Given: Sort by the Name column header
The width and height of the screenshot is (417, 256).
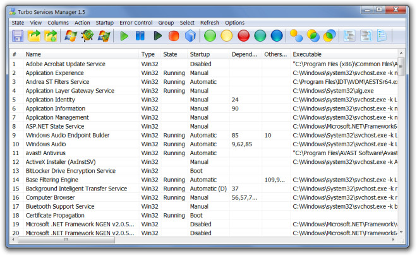Looking at the screenshot, I should [81, 54].
